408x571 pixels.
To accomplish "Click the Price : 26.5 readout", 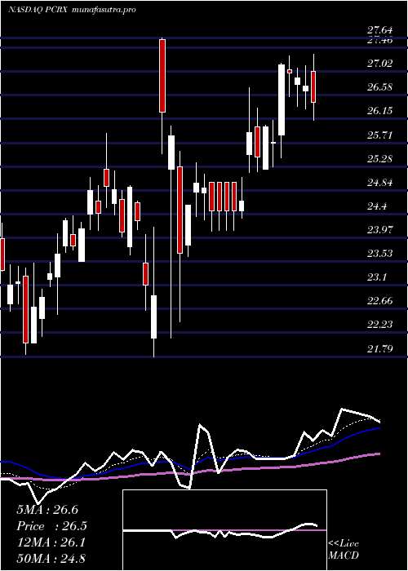I will 51,526.
